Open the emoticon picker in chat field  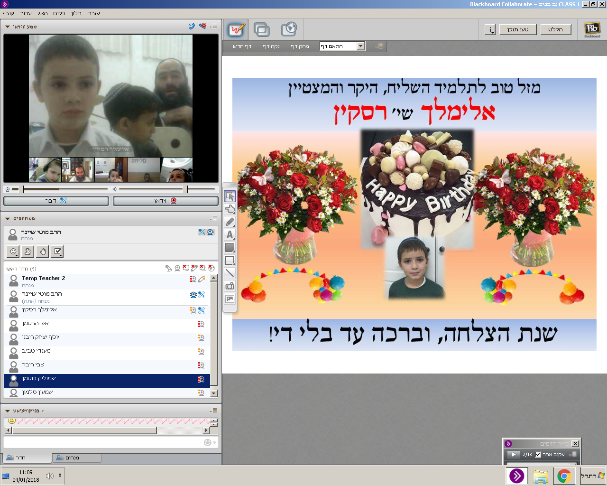pos(210,442)
